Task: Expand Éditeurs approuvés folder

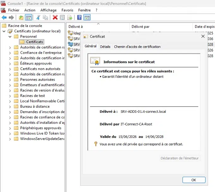Action: click(x=10, y=64)
